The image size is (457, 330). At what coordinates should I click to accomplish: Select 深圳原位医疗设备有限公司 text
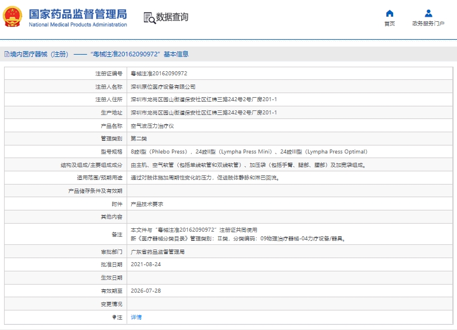163,87
